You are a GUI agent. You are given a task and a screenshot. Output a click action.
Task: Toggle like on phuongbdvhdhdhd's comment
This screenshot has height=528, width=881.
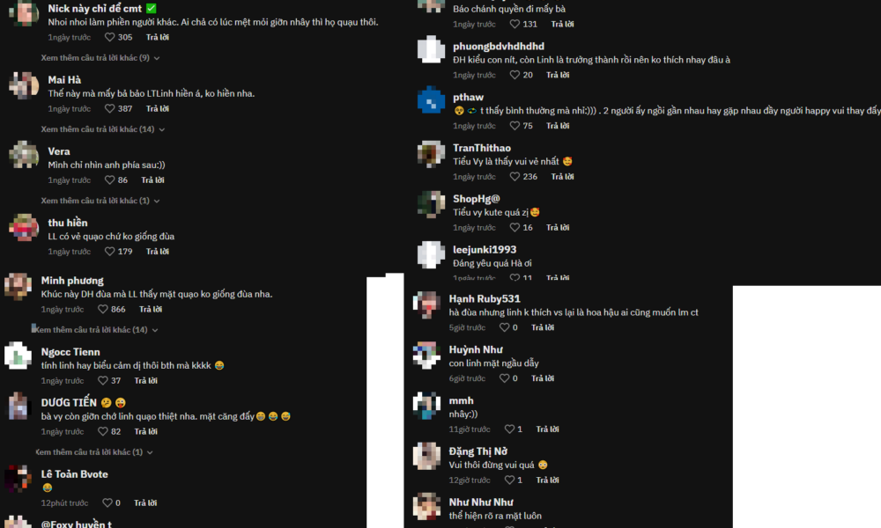coord(515,75)
